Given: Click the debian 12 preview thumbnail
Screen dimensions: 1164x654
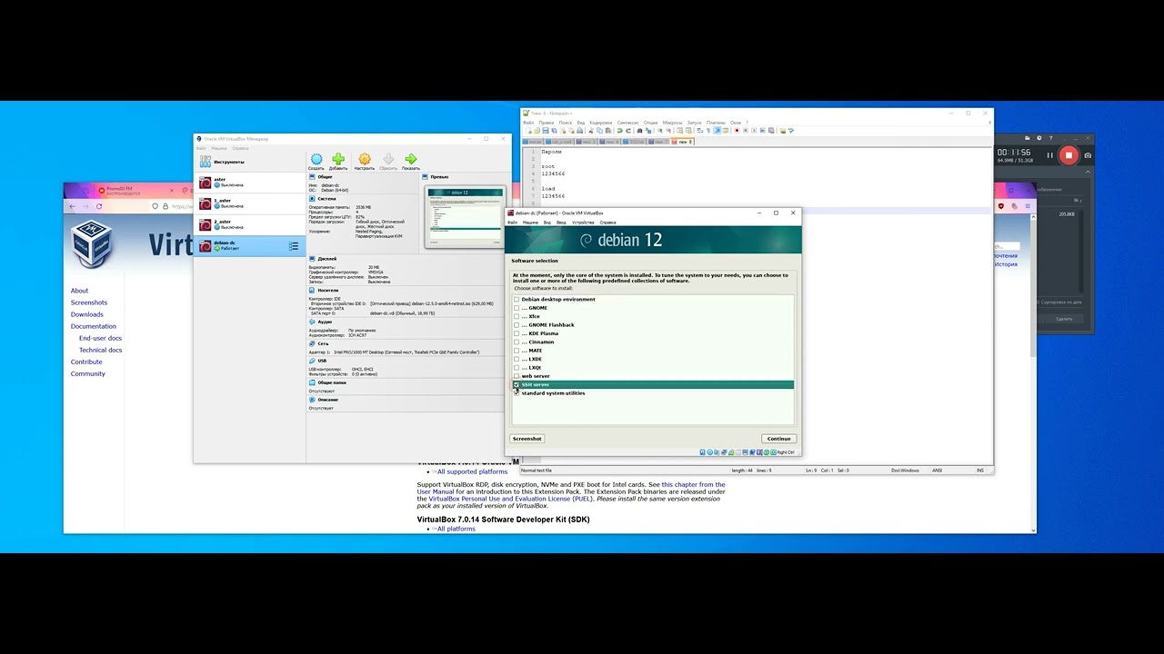Looking at the screenshot, I should 465,216.
